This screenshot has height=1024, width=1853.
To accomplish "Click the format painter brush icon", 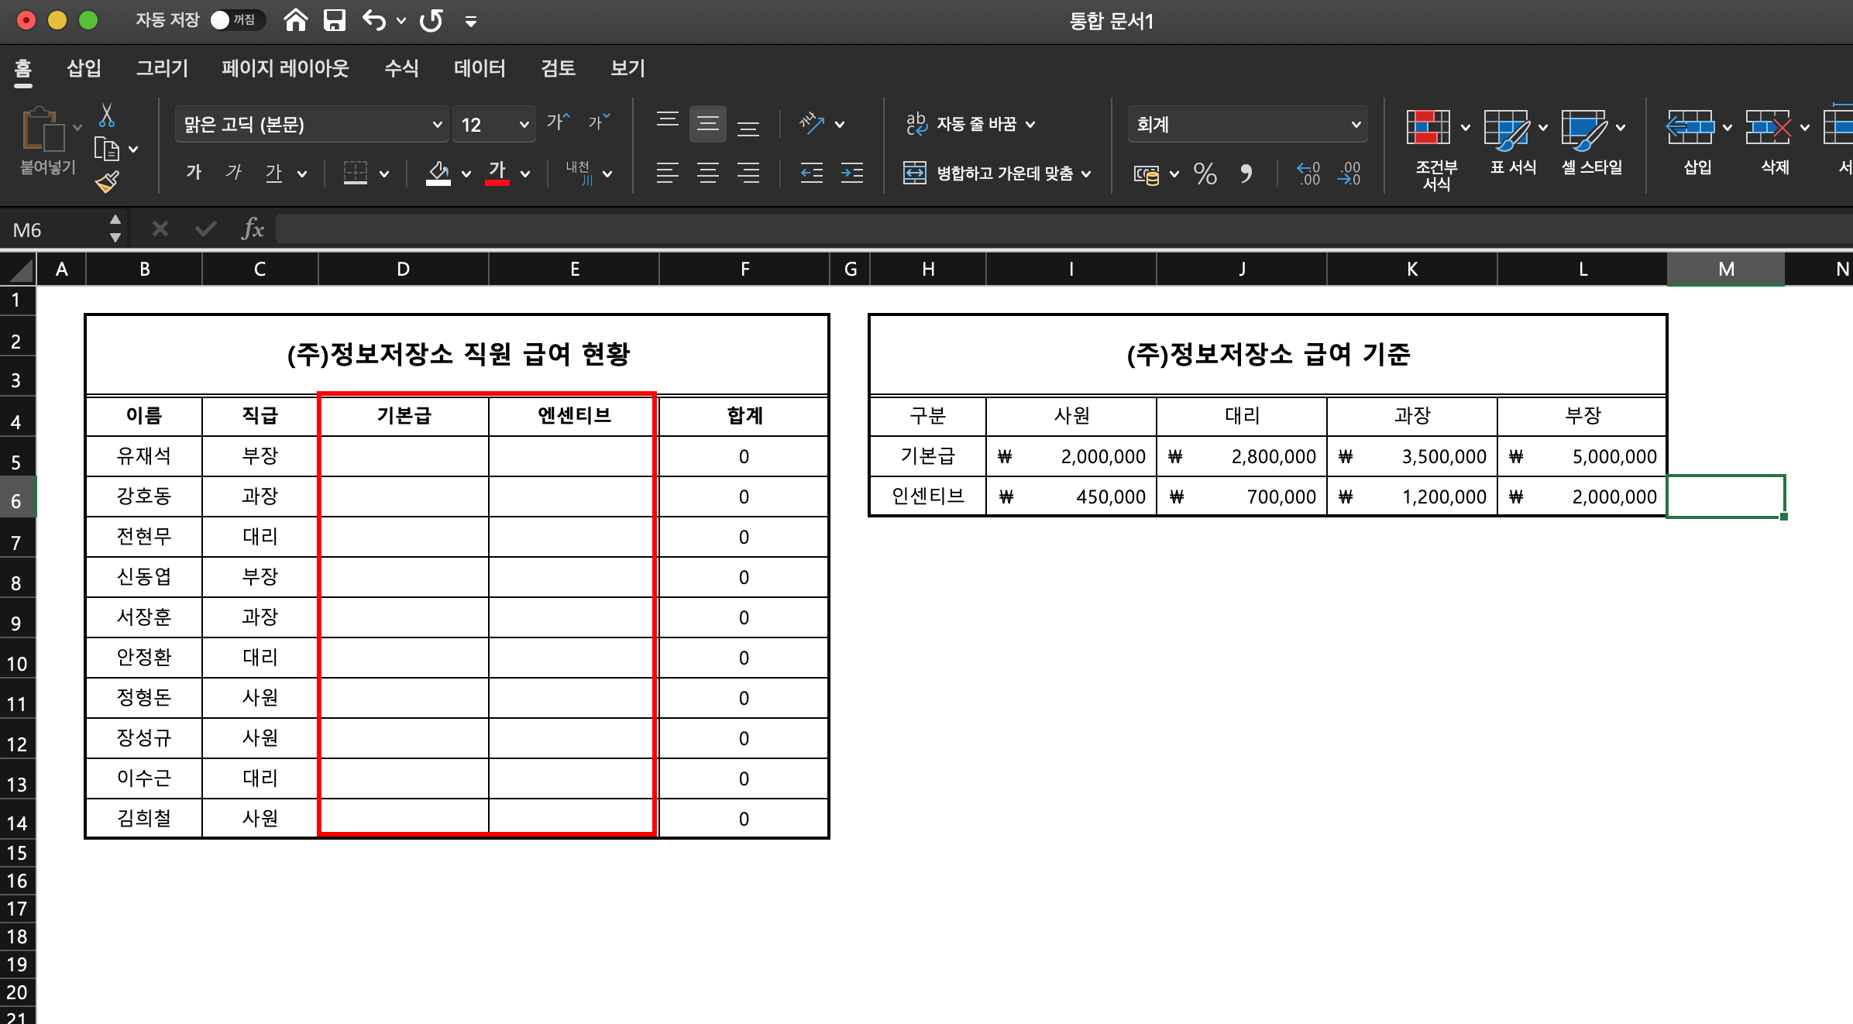I will (x=107, y=182).
